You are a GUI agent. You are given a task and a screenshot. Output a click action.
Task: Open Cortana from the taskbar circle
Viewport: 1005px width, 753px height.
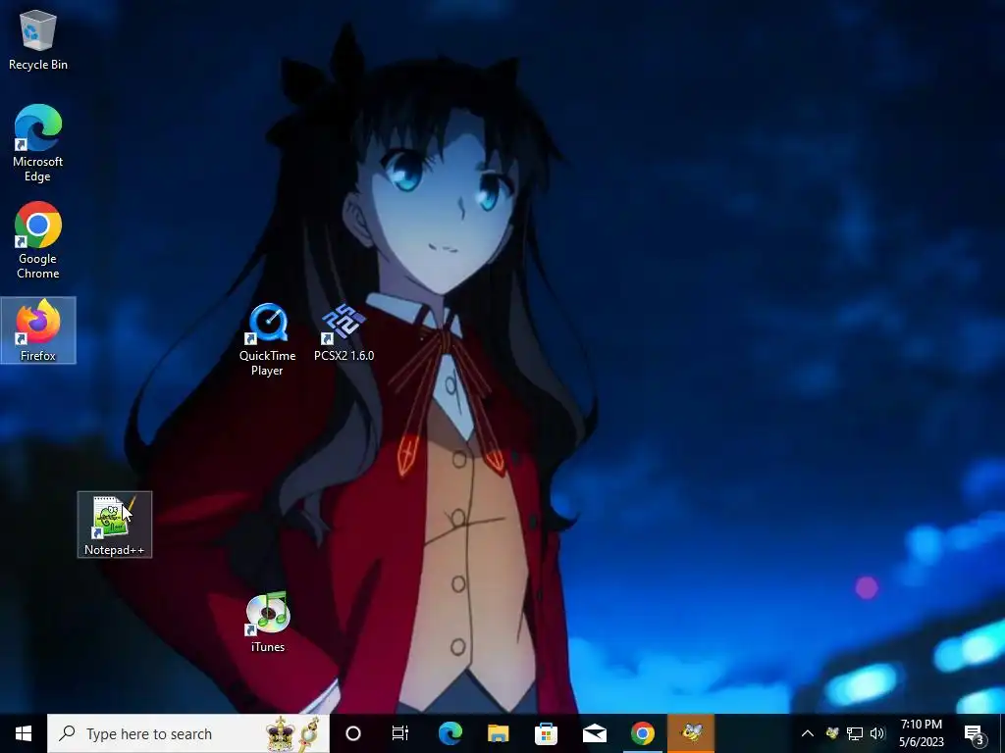(x=353, y=733)
